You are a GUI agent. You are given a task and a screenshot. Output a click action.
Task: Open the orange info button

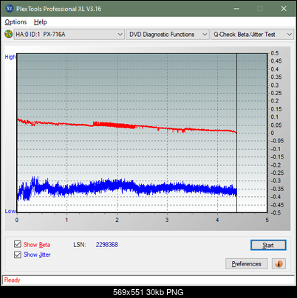coord(279,264)
